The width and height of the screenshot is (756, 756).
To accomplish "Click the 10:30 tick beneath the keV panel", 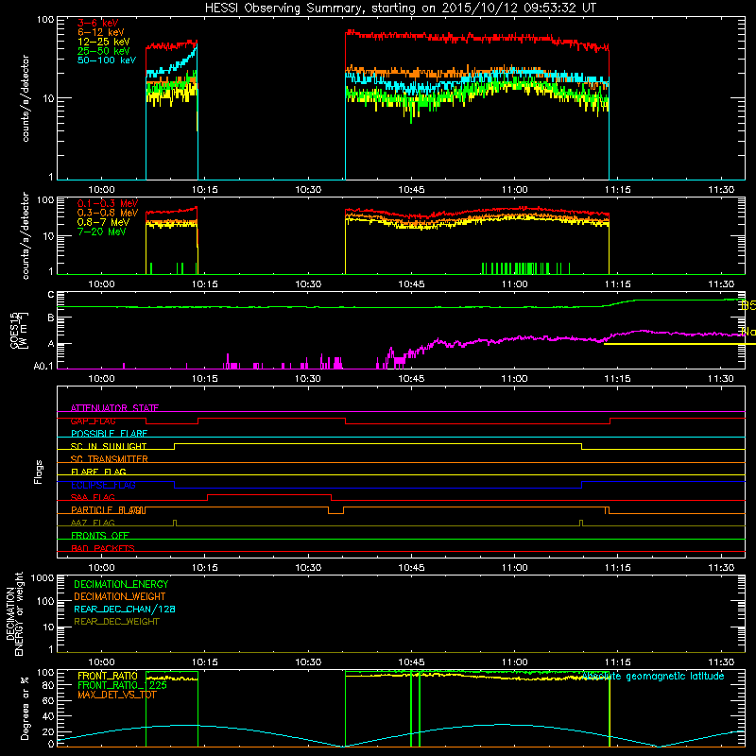I will pyautogui.click(x=308, y=190).
